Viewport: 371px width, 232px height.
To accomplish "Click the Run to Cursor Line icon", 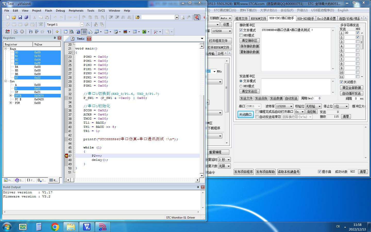I will point(49,32).
